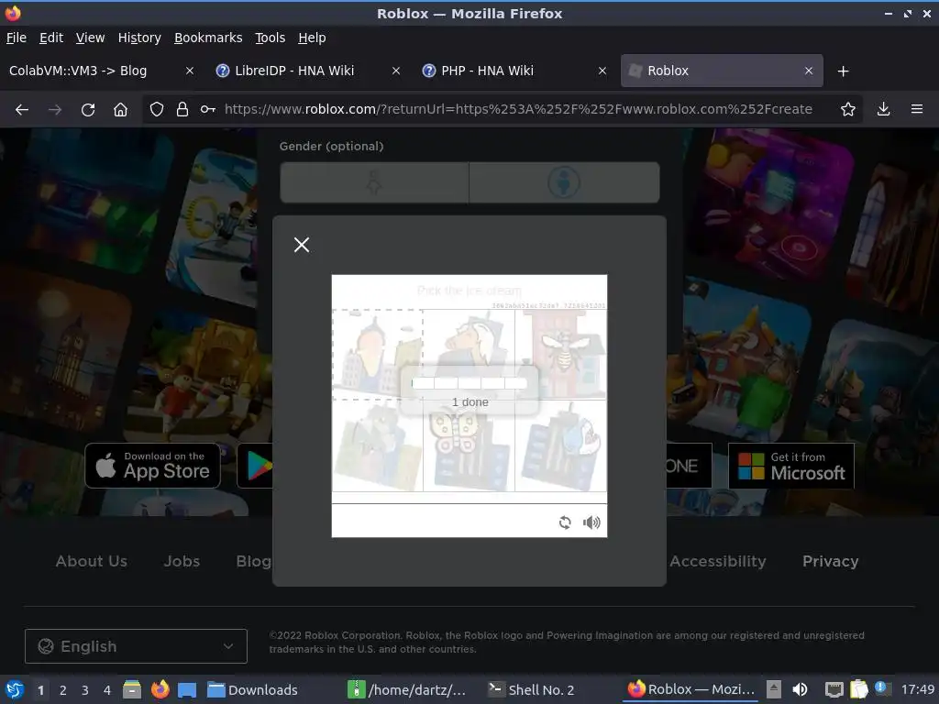Open the Help menu
The width and height of the screenshot is (939, 704).
[312, 38]
